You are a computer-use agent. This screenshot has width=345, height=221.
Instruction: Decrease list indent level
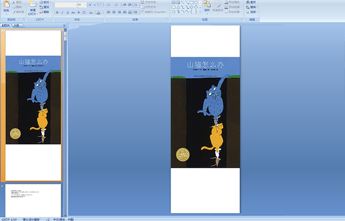(x=125, y=4)
